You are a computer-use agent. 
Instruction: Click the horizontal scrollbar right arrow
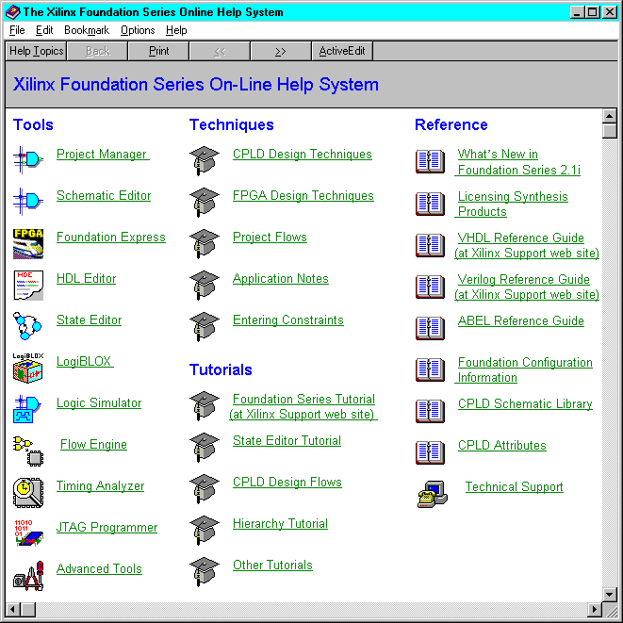(594, 610)
